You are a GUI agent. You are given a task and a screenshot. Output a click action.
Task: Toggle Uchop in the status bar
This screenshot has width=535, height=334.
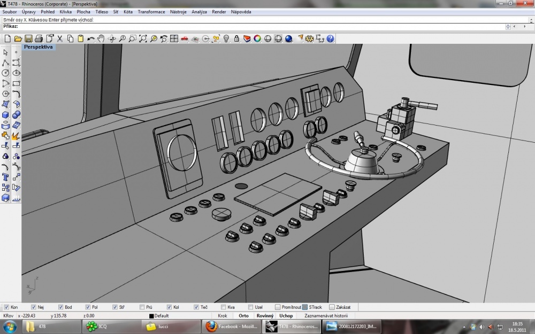coord(286,316)
